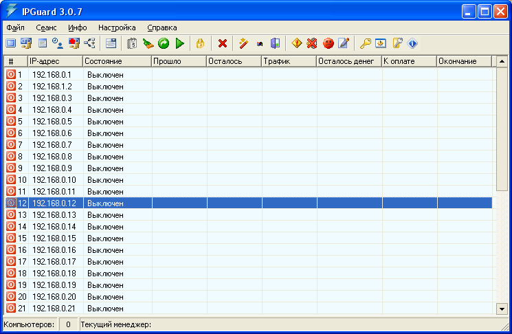Click the yellow diamond warning icon
This screenshot has width=512, height=334.
[296, 43]
